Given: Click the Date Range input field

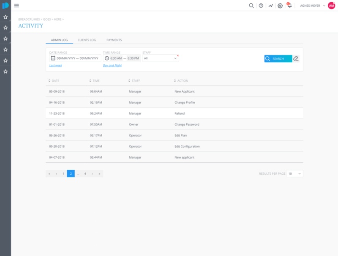Looking at the screenshot, I should [75, 58].
